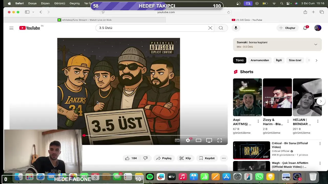Submit search with the magnifier icon
Screen dimensions: 328x184
[221, 28]
